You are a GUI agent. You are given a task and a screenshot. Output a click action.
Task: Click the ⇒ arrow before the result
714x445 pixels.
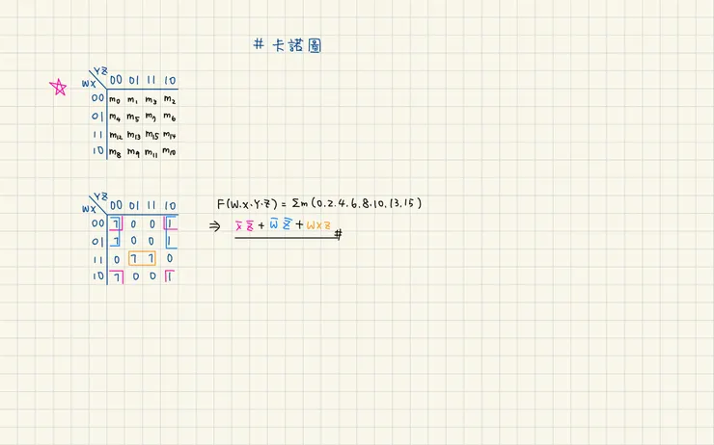pyautogui.click(x=215, y=226)
